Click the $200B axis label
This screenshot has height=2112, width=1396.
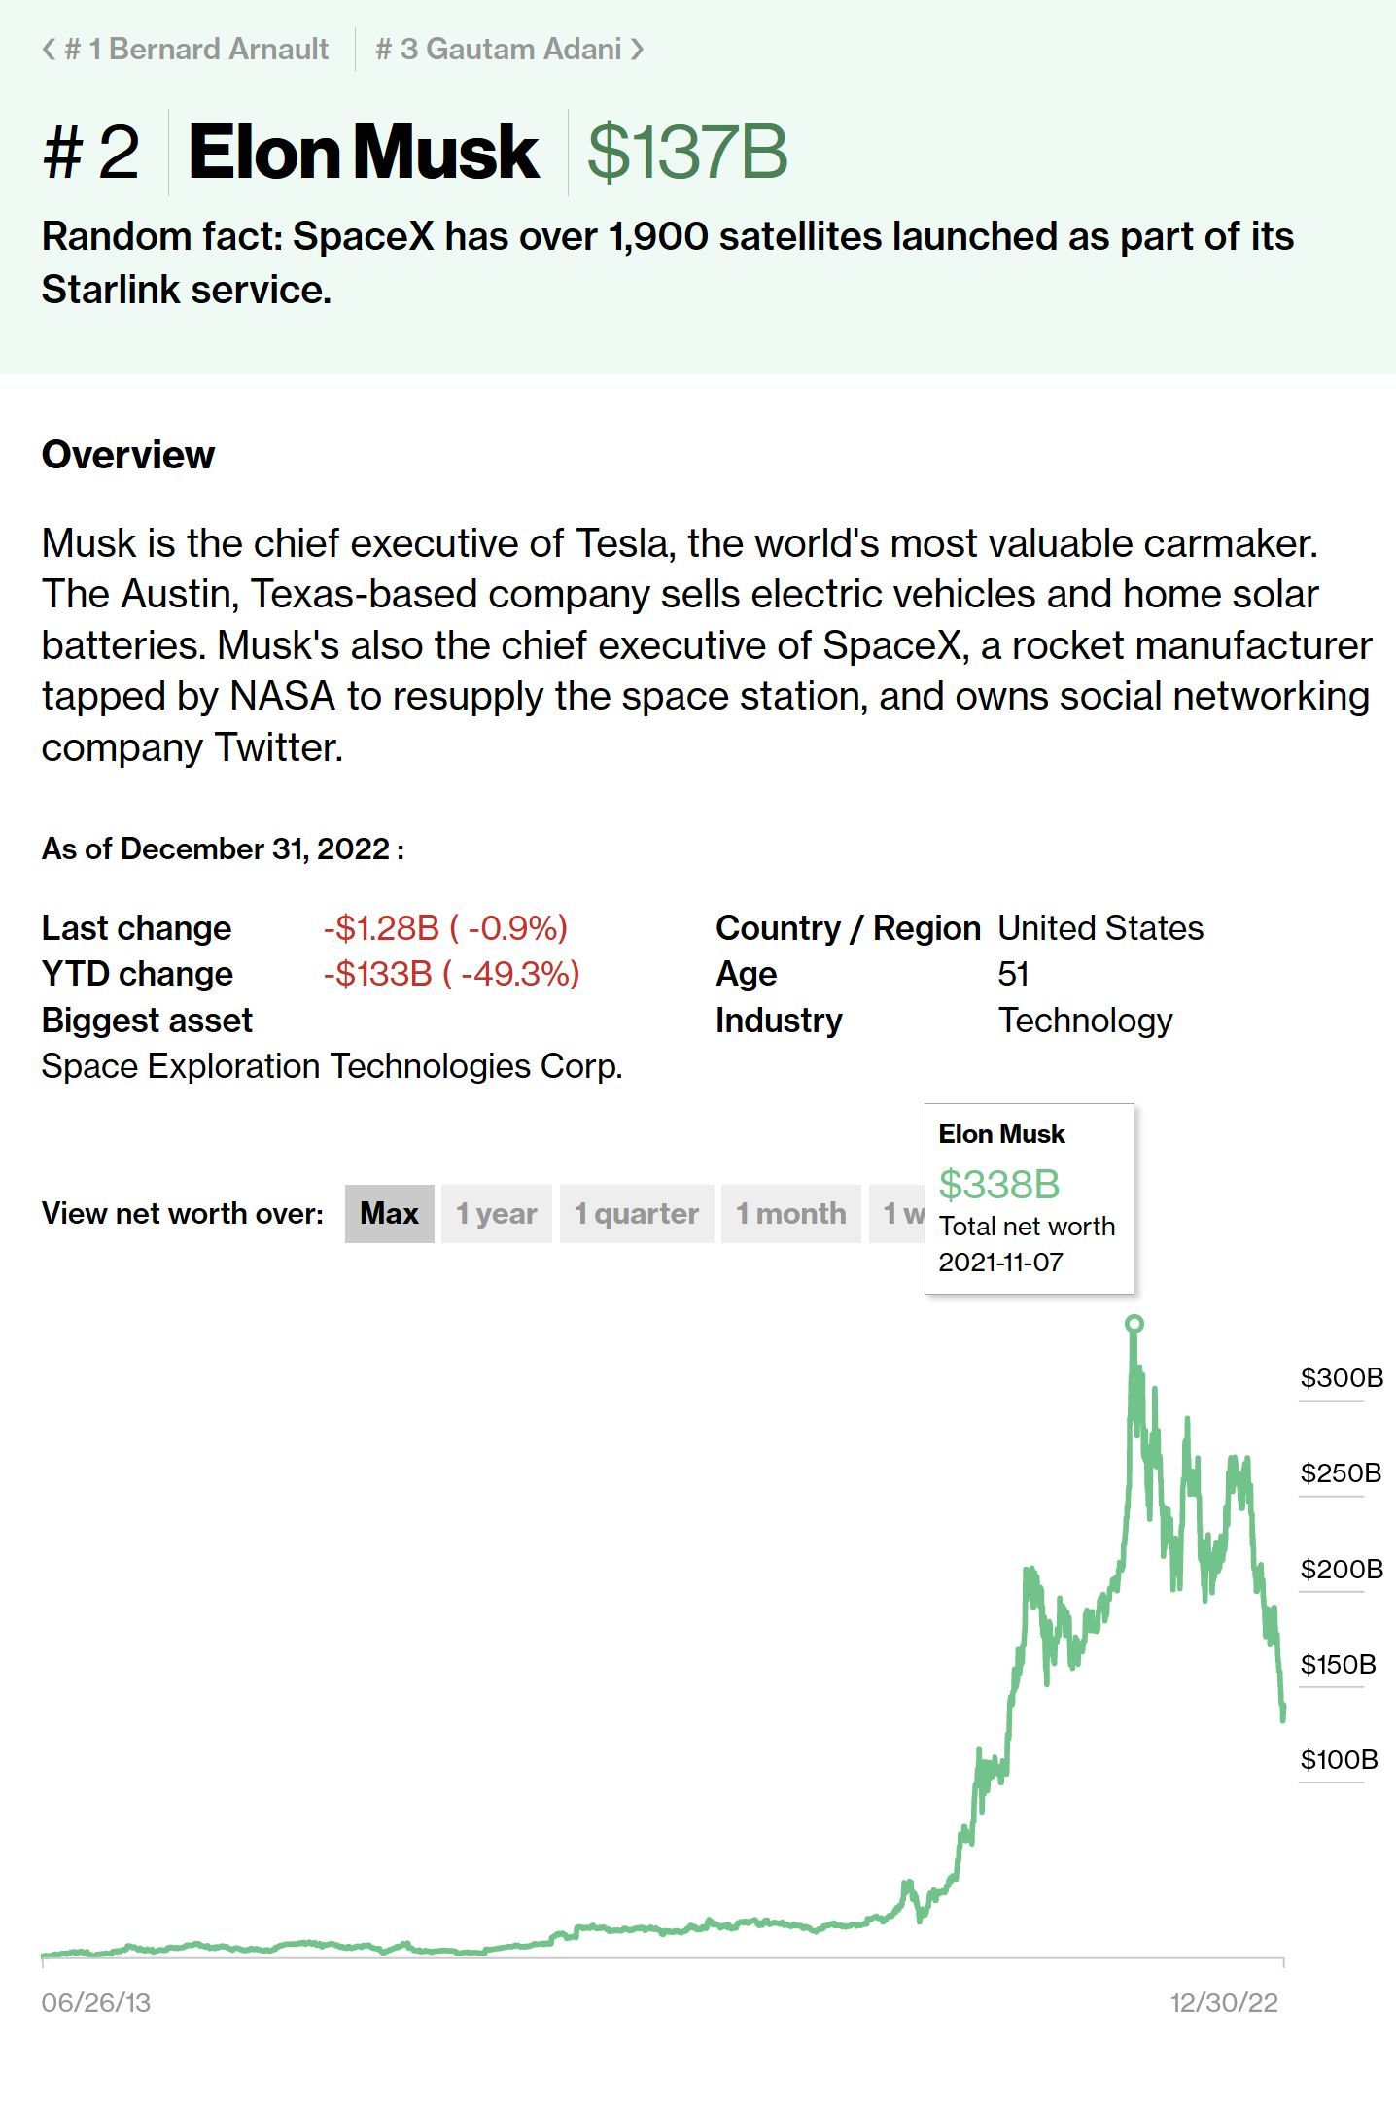point(1342,1569)
